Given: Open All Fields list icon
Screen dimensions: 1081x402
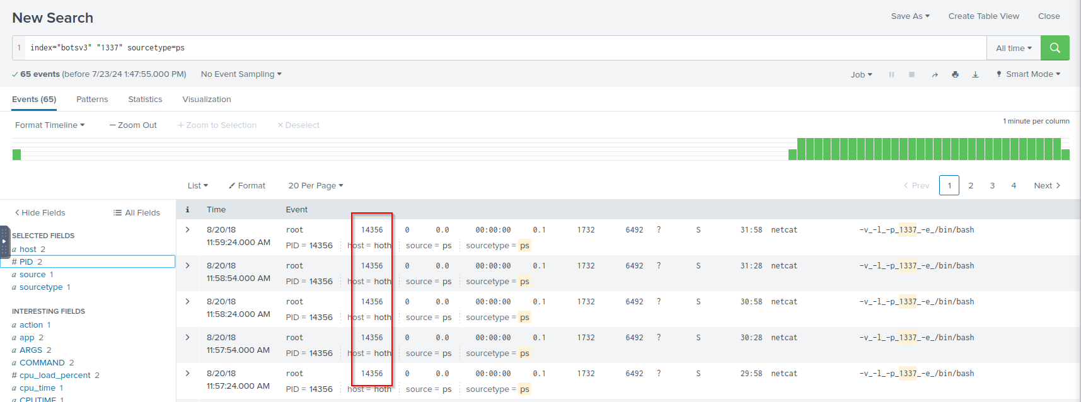Looking at the screenshot, I should tap(117, 213).
